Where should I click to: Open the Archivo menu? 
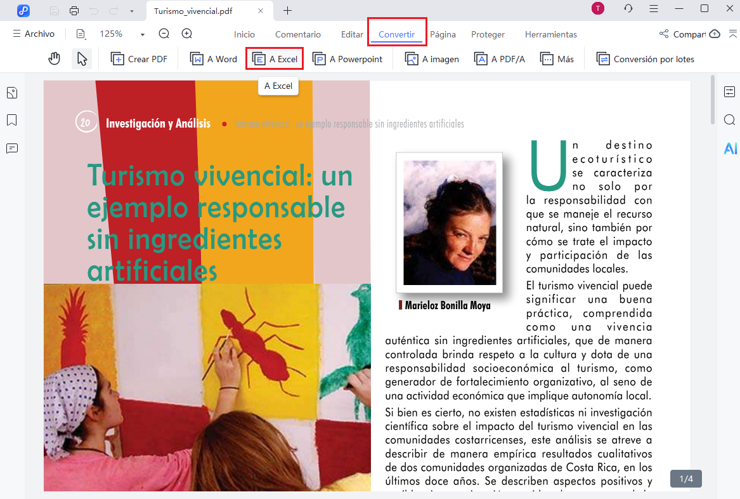click(34, 34)
